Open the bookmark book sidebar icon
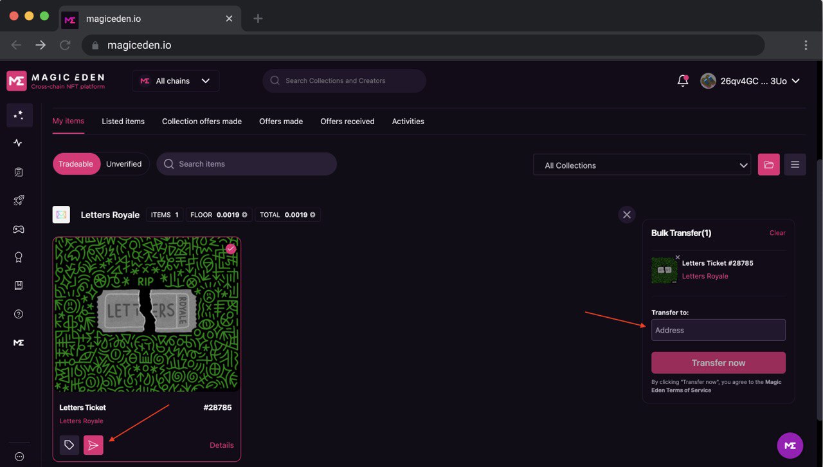Screen dimensions: 823x467 click(19, 286)
